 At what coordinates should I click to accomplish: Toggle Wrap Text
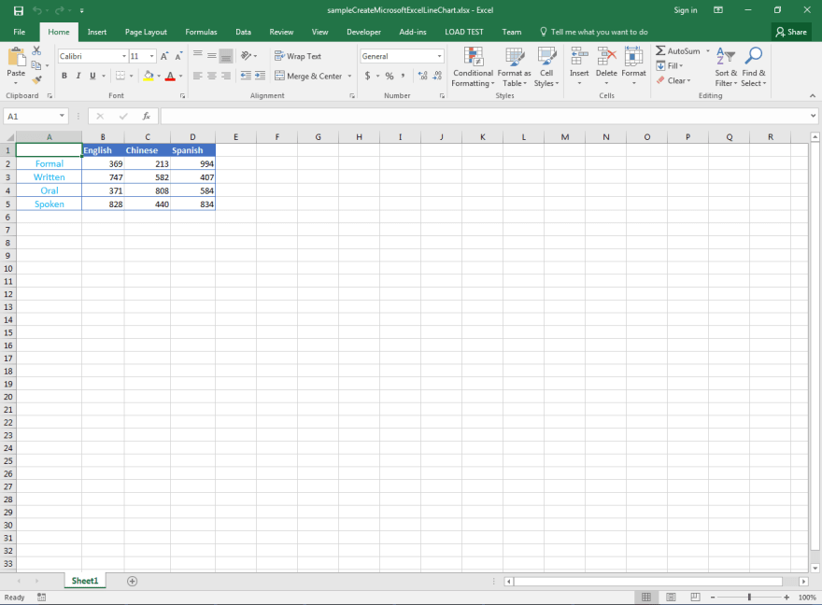point(298,56)
